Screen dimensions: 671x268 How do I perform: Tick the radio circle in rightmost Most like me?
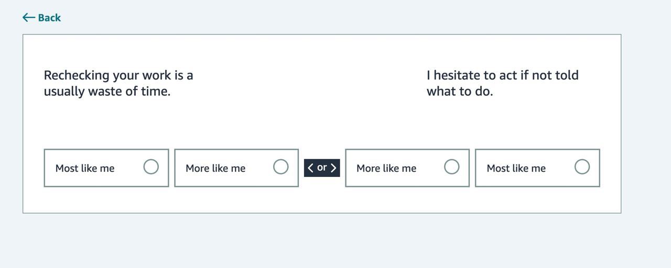coord(582,167)
